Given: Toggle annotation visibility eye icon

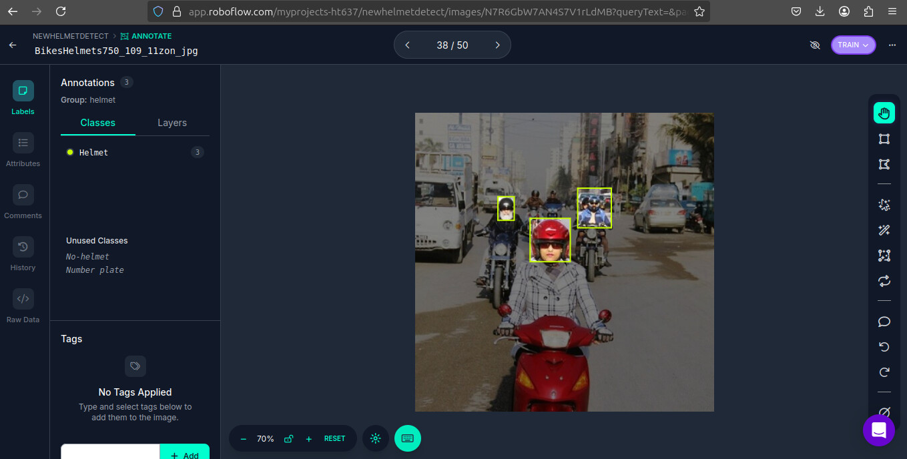Looking at the screenshot, I should [x=814, y=45].
